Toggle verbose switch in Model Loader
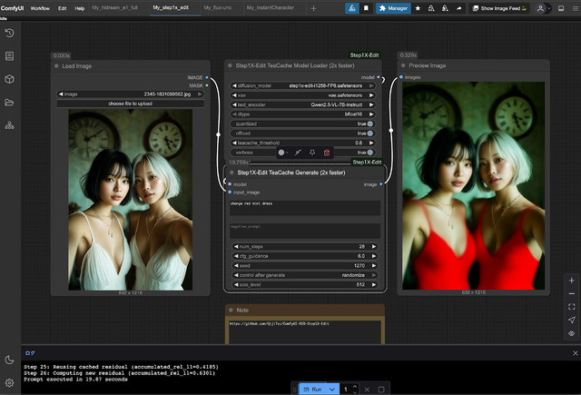This screenshot has height=395, width=581. tap(369, 153)
